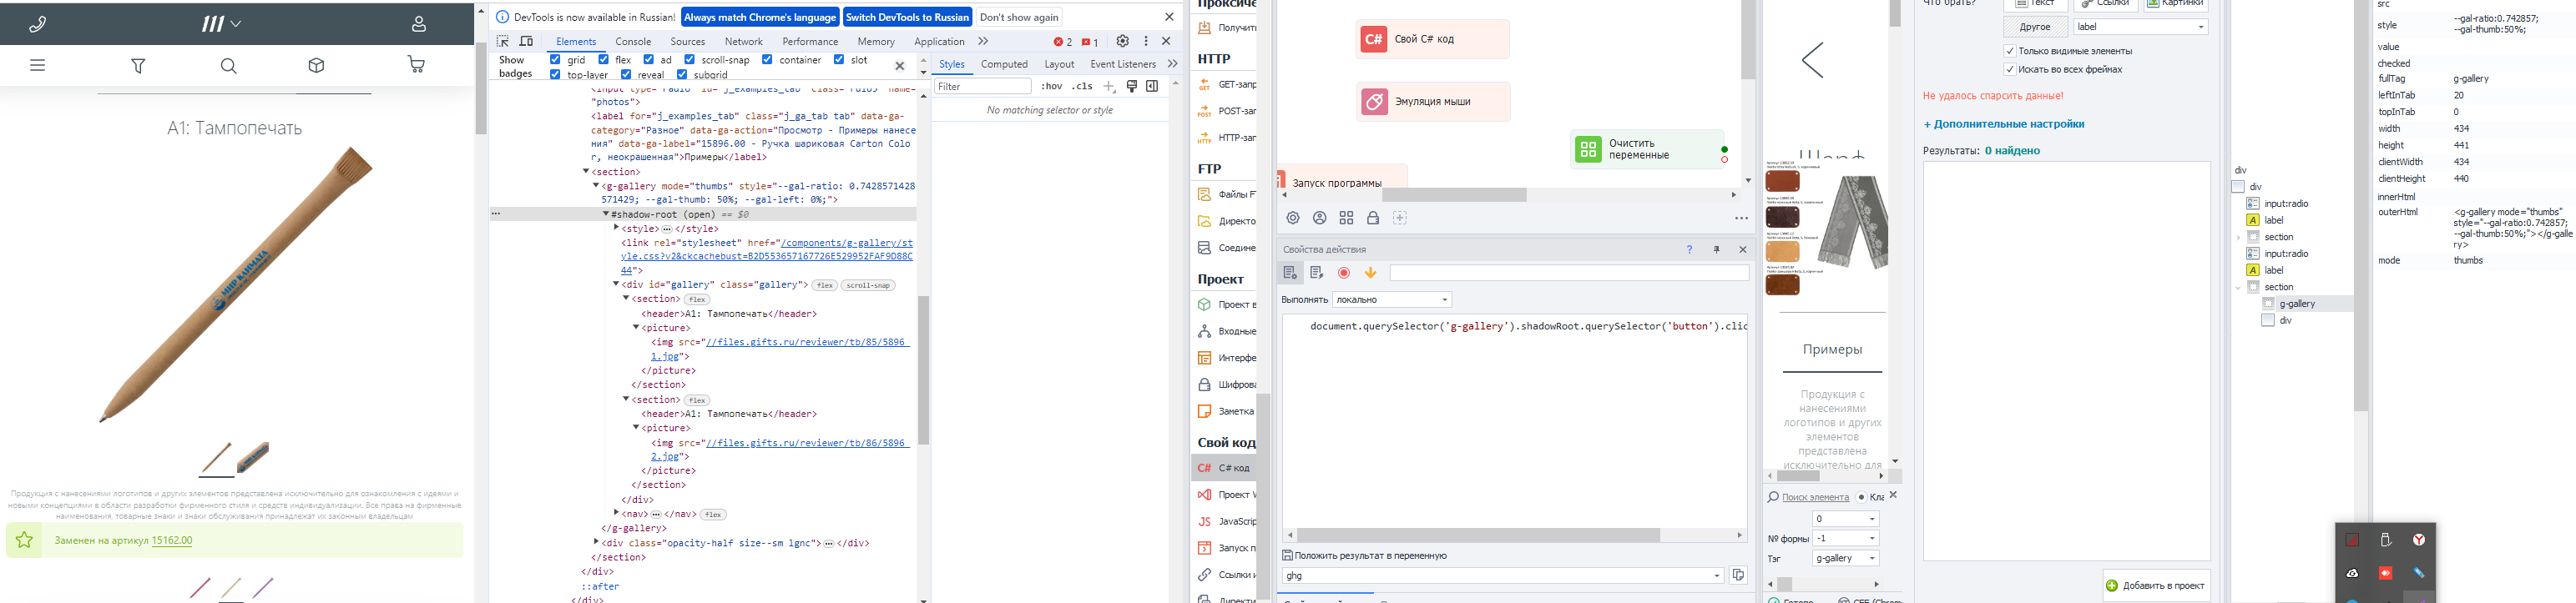Click the 'Поиск элемента' link
Image resolution: width=2576 pixels, height=603 pixels.
click(x=1815, y=497)
